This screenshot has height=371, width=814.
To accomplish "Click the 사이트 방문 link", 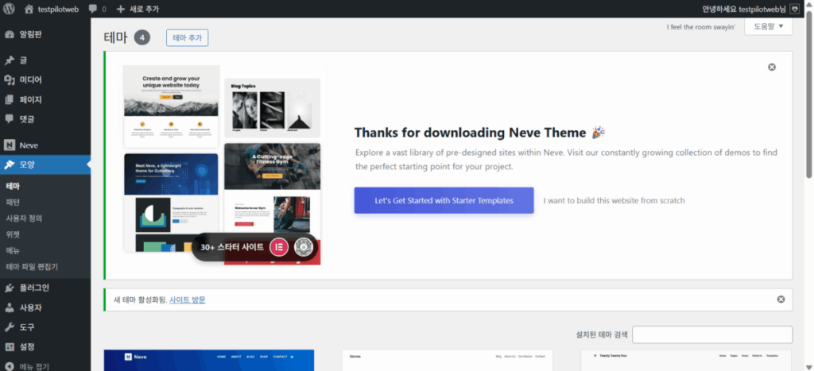I will (187, 300).
